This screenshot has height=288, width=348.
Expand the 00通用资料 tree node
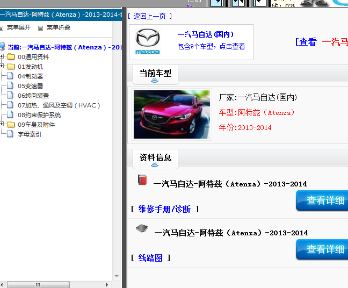2,56
